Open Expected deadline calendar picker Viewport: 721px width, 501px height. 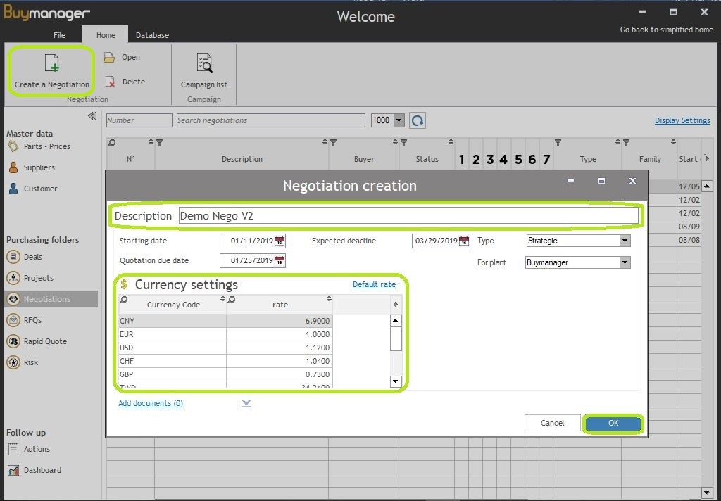464,241
